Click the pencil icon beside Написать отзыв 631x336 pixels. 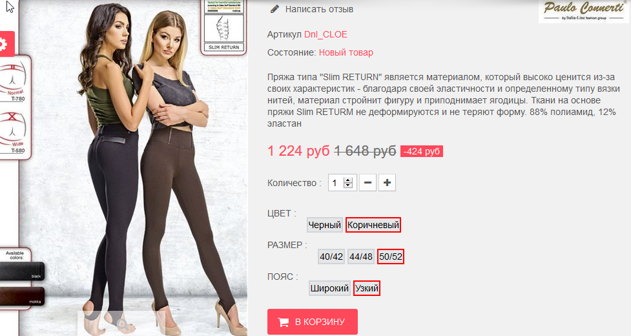[x=274, y=9]
